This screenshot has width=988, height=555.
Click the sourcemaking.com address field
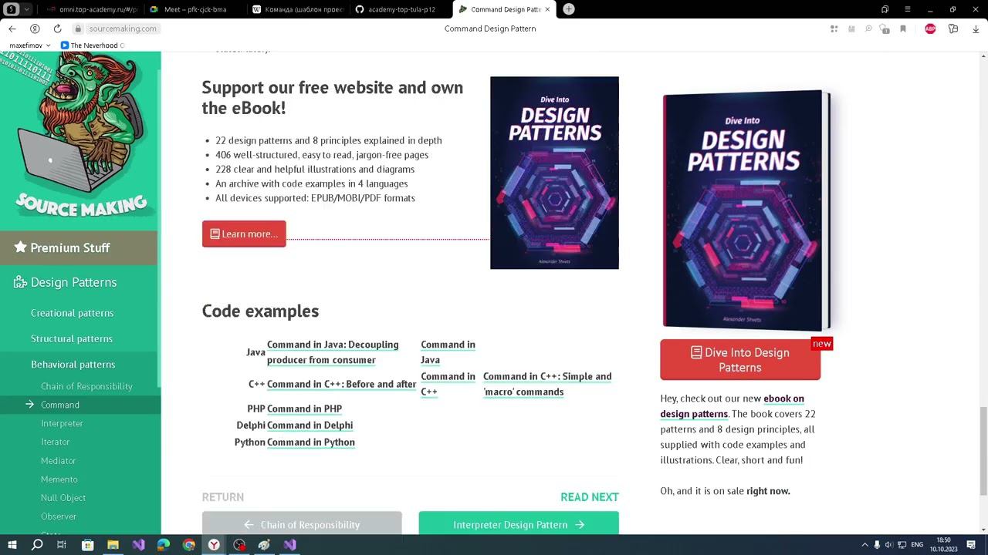click(123, 29)
